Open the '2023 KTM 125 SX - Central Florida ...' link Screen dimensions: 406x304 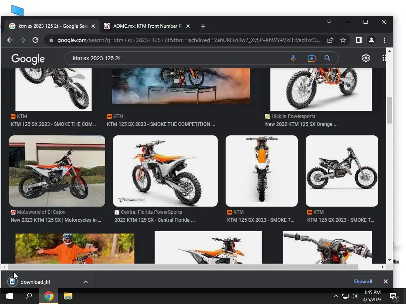coord(155,220)
